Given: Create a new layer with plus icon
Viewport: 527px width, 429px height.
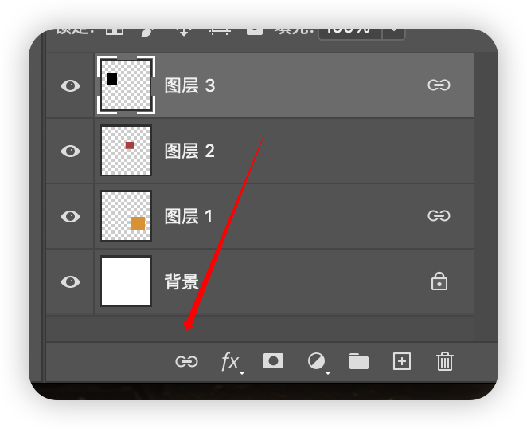Looking at the screenshot, I should coord(402,362).
